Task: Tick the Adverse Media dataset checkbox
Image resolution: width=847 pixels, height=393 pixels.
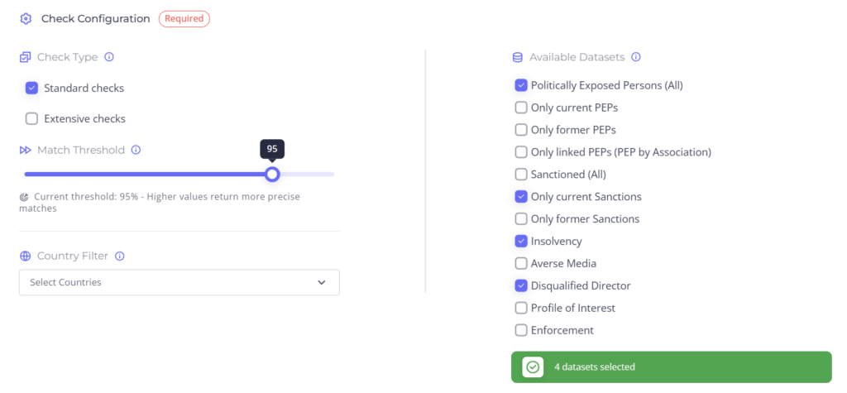Action: coord(521,264)
